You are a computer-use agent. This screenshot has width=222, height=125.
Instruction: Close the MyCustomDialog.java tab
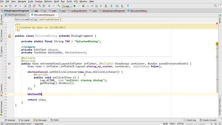(56, 15)
